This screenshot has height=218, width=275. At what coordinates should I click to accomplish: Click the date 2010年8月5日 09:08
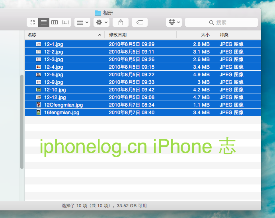click(132, 97)
